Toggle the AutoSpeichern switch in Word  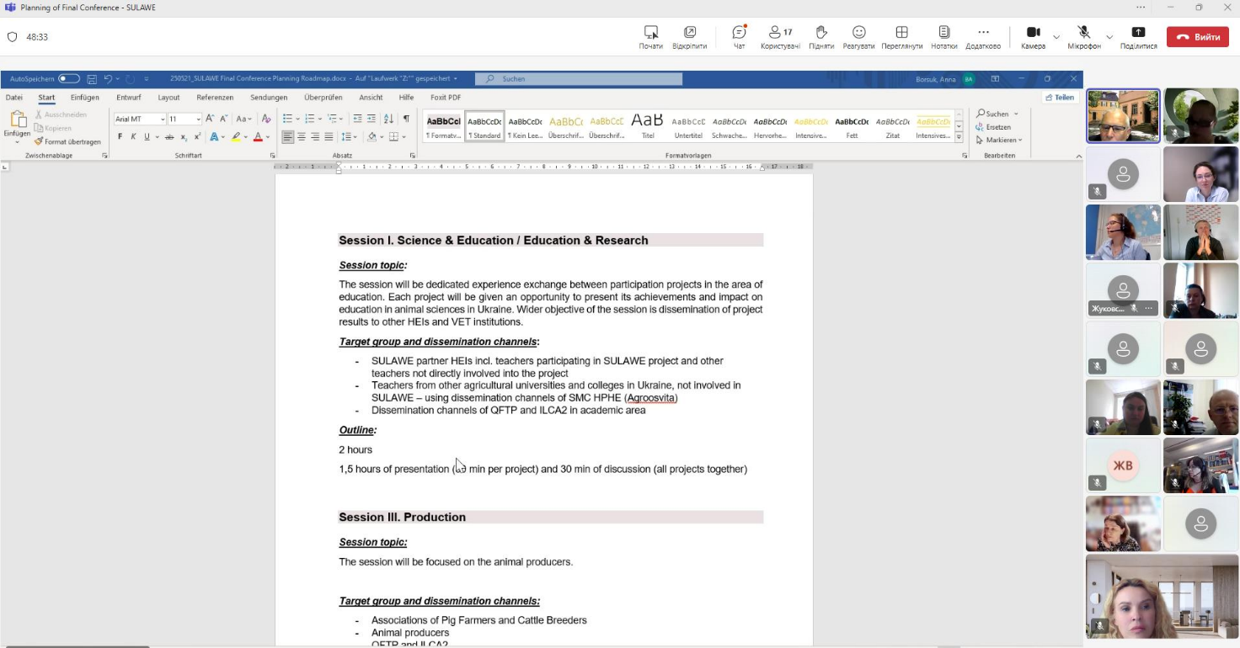[69, 78]
